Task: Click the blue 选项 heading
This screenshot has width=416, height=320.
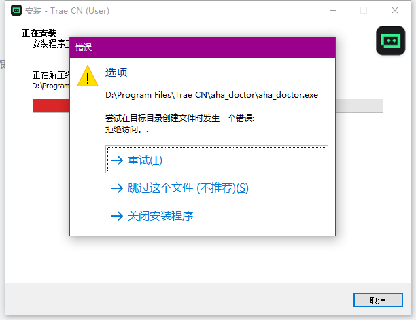Action: [116, 73]
